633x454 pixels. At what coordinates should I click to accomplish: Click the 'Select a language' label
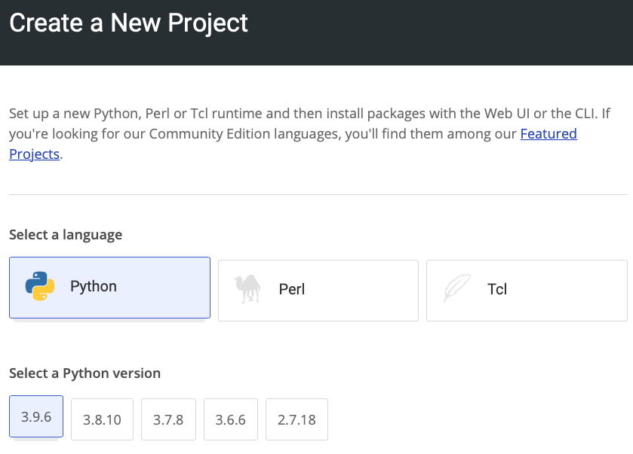pyautogui.click(x=66, y=234)
